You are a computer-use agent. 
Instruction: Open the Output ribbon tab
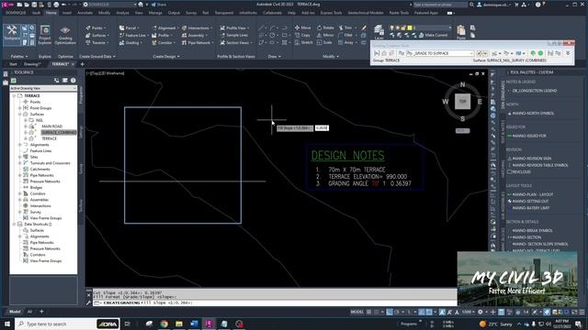click(x=174, y=13)
